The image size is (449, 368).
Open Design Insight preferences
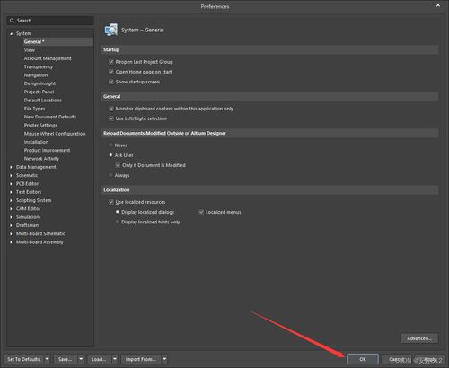pos(40,83)
